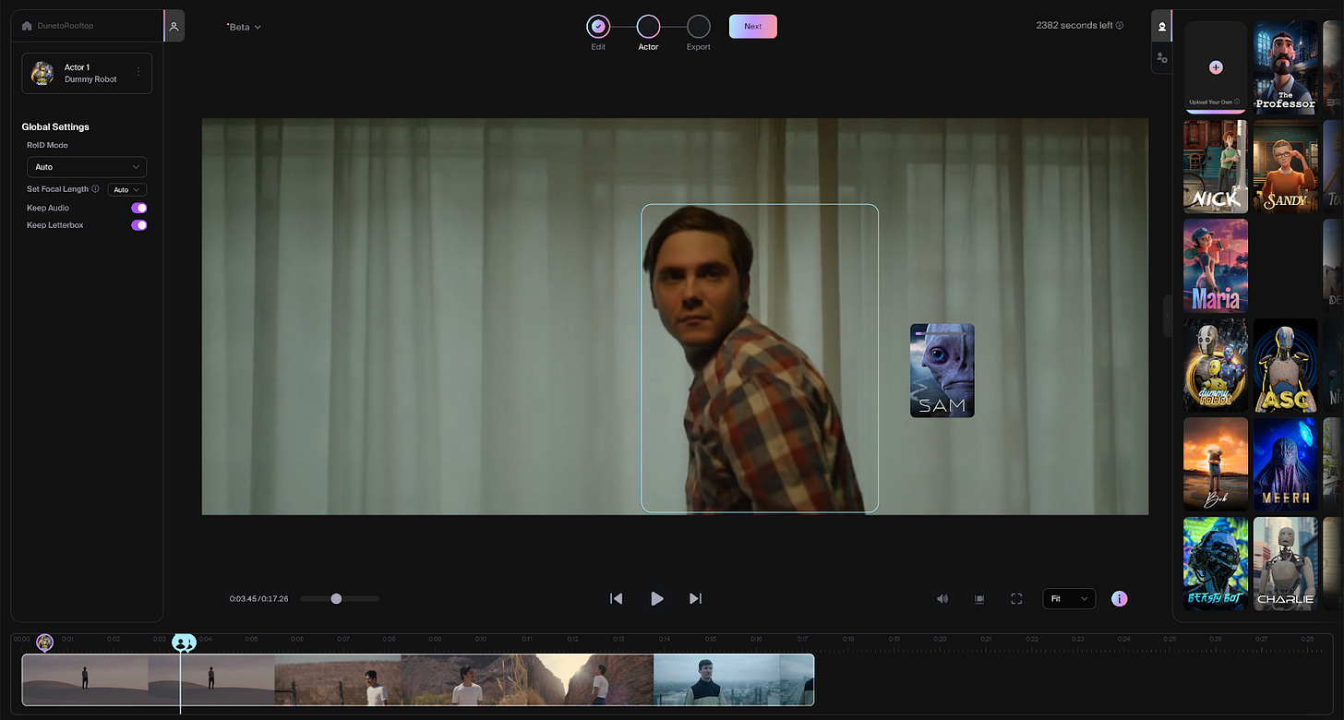Select the actors library sidebar tab

coord(1162,26)
